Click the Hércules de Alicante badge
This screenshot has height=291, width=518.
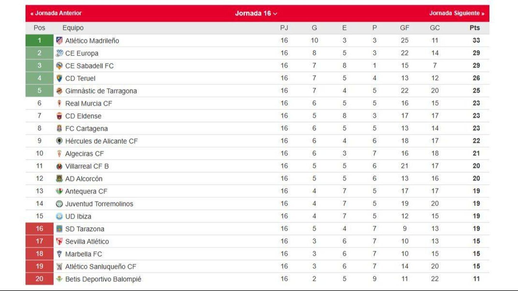click(x=60, y=141)
